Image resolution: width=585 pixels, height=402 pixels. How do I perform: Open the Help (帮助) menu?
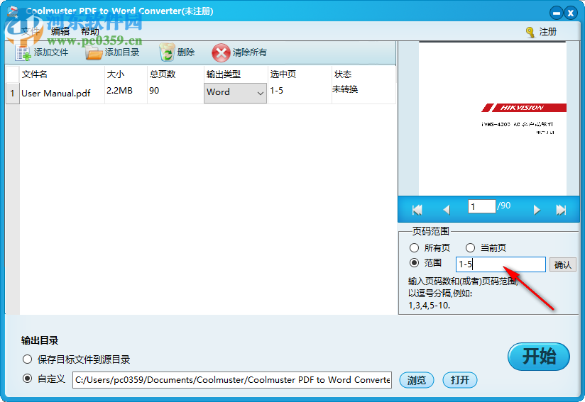pos(90,31)
